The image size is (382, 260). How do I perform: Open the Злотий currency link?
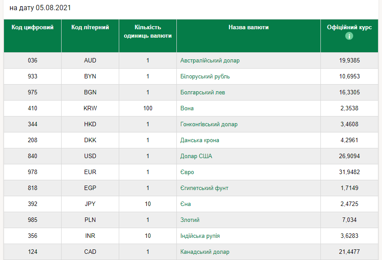pos(190,220)
